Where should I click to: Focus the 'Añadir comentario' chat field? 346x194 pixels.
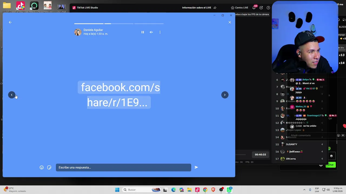point(312,136)
